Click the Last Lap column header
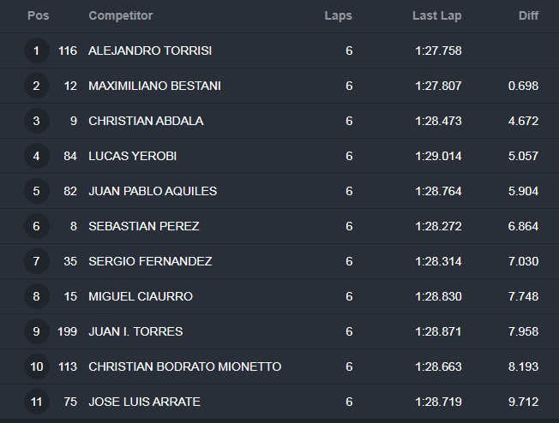559x423 pixels. click(437, 15)
